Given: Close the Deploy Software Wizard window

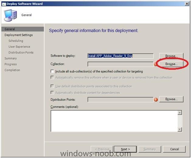Looking at the screenshot, I should 187,4.
